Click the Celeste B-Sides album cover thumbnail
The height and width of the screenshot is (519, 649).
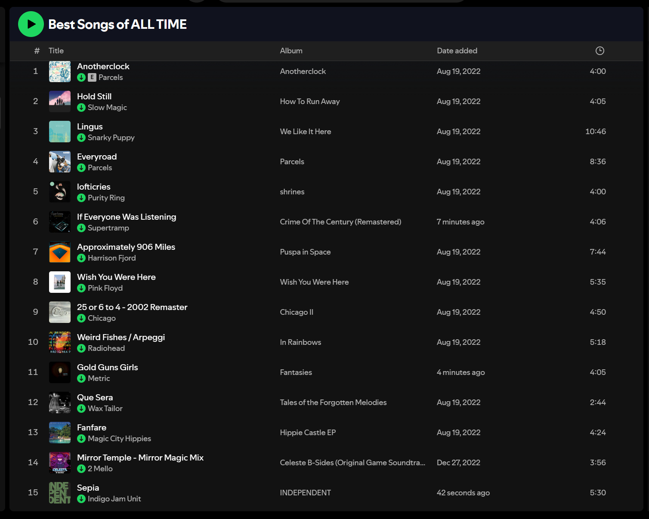[x=60, y=463]
